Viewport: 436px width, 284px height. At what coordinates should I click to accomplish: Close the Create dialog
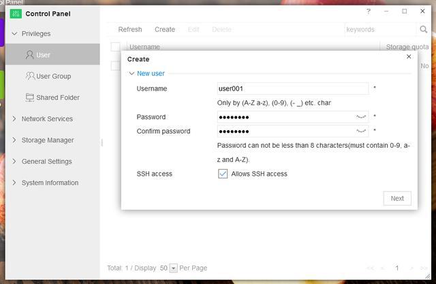tap(409, 57)
